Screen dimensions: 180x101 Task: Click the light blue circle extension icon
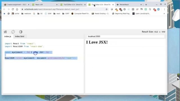coord(129,9)
